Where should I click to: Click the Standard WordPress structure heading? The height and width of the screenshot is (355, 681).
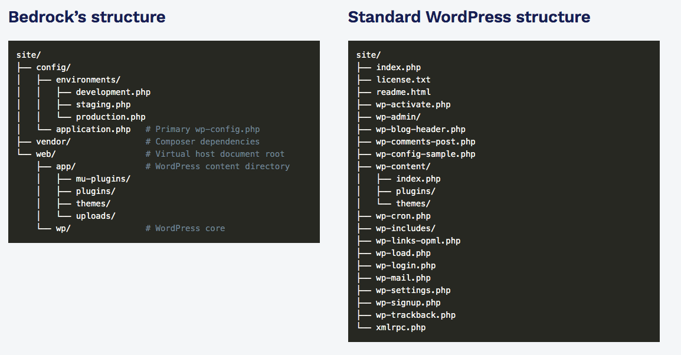coord(469,17)
